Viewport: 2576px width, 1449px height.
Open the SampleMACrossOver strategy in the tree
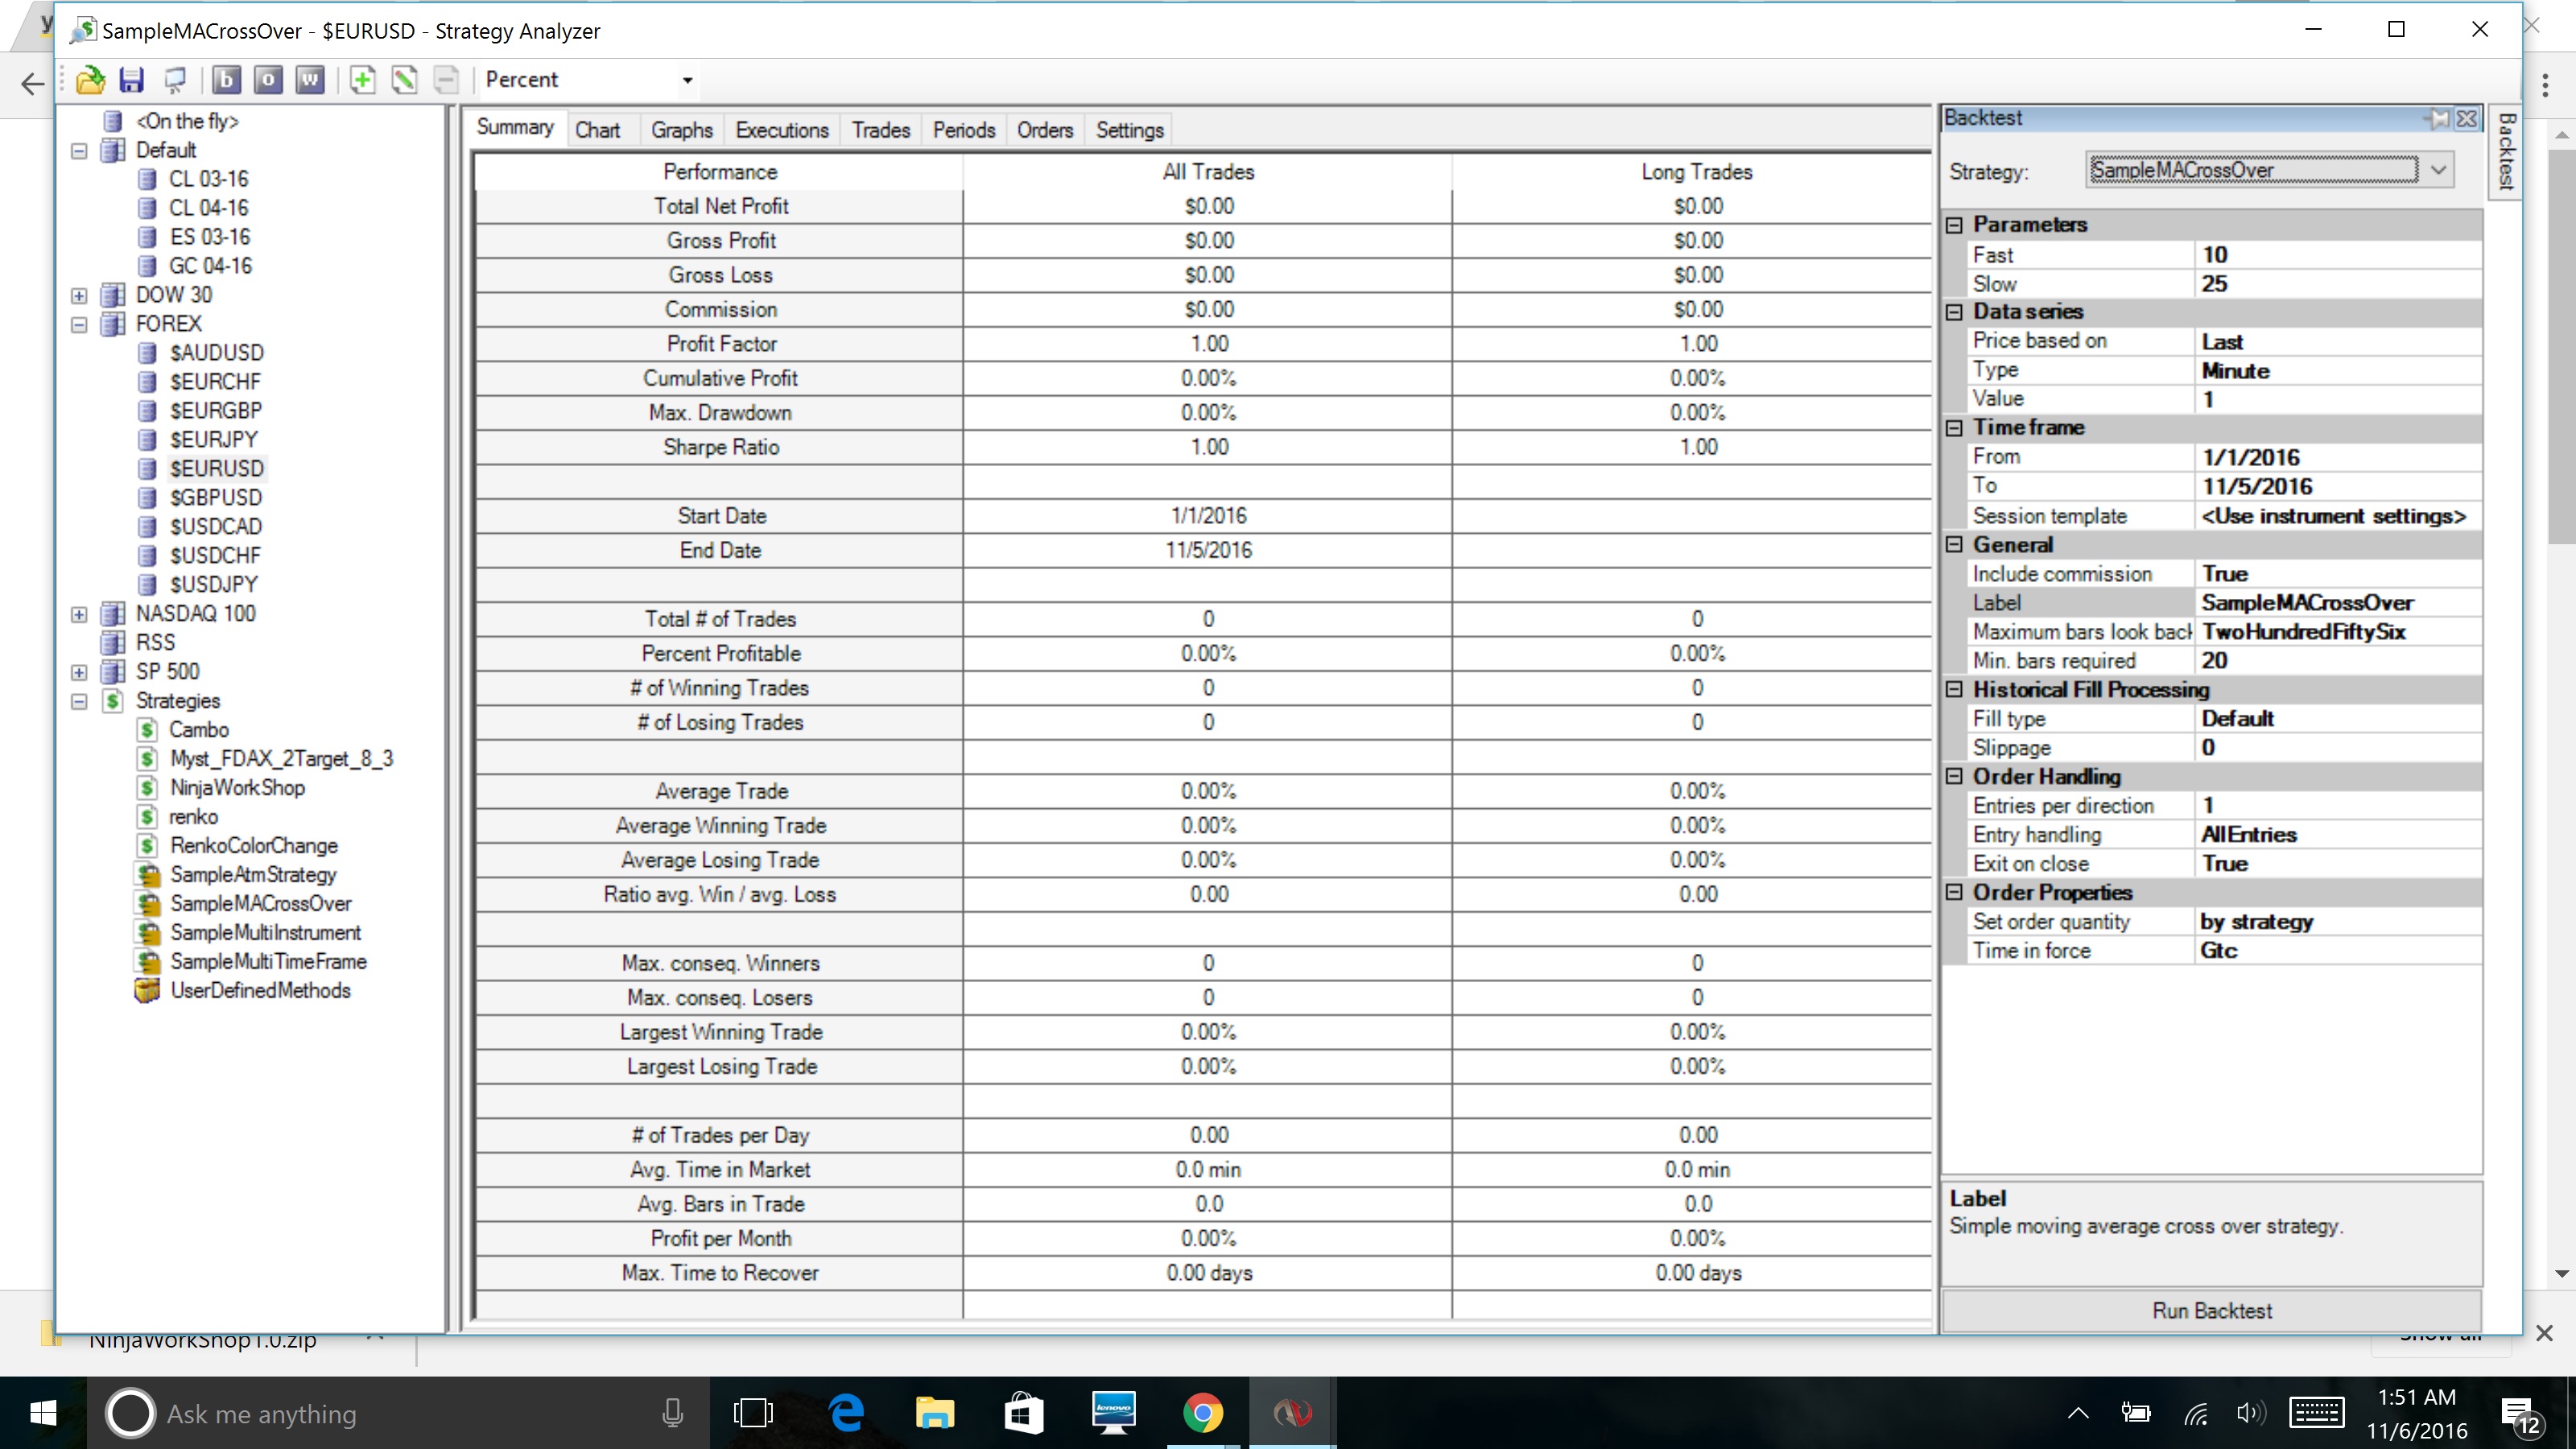click(260, 903)
